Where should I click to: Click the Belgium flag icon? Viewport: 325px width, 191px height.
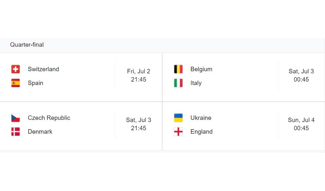coord(178,69)
